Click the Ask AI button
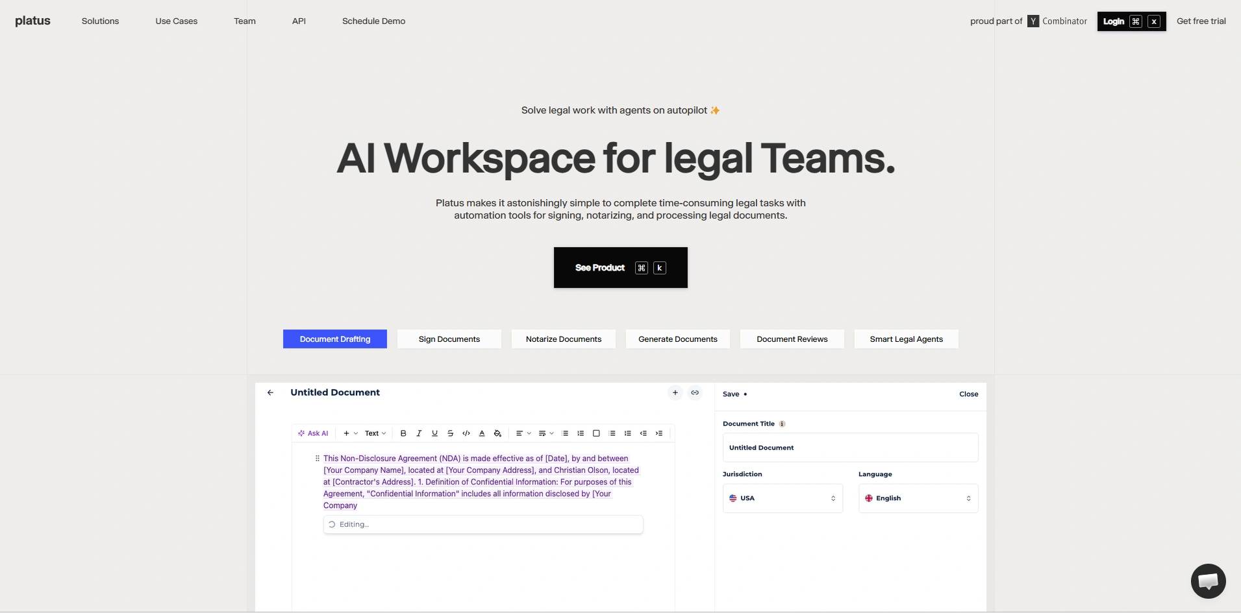The image size is (1241, 613). pyautogui.click(x=313, y=433)
